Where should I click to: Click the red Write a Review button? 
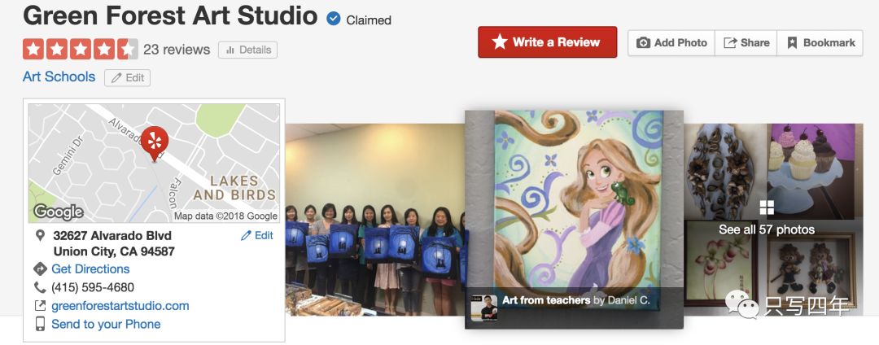[x=547, y=42]
